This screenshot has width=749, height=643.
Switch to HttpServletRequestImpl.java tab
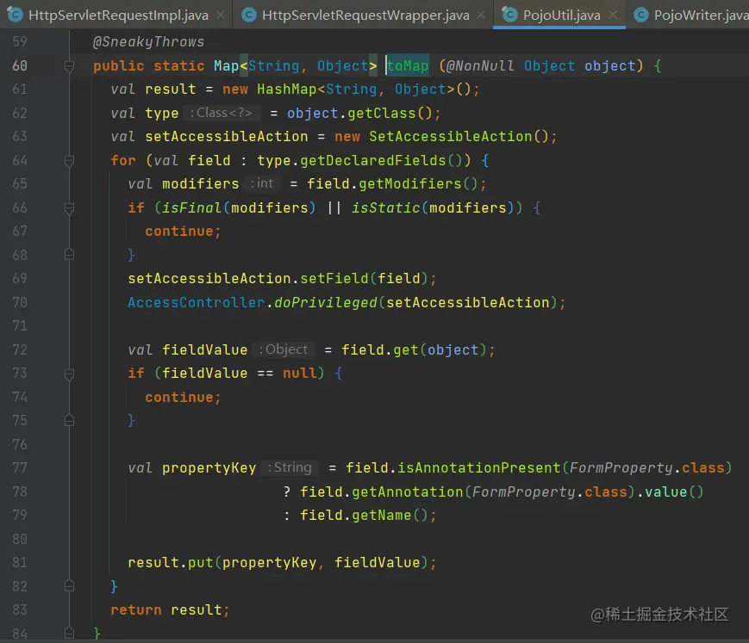point(118,15)
